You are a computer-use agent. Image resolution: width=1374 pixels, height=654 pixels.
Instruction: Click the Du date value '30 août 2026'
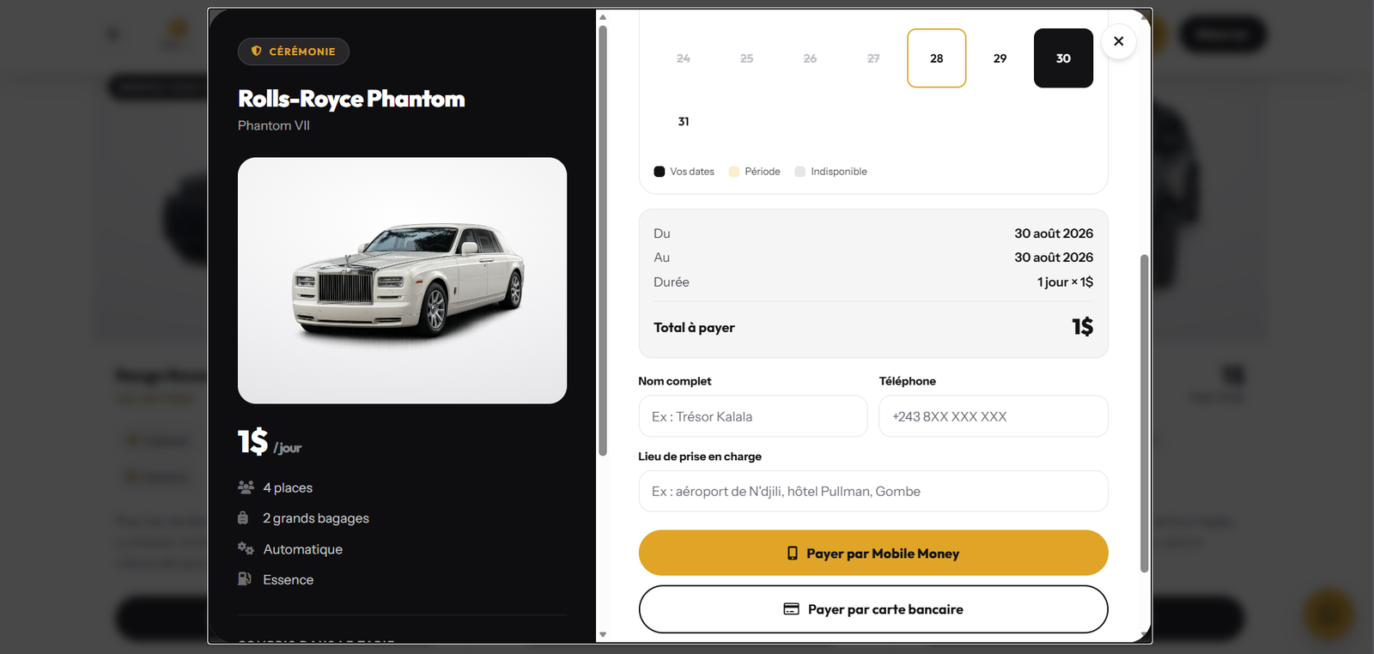tap(1054, 233)
